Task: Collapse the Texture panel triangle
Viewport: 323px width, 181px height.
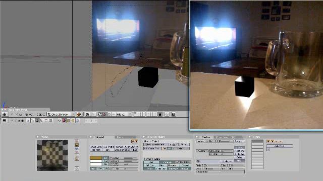Action: point(250,137)
